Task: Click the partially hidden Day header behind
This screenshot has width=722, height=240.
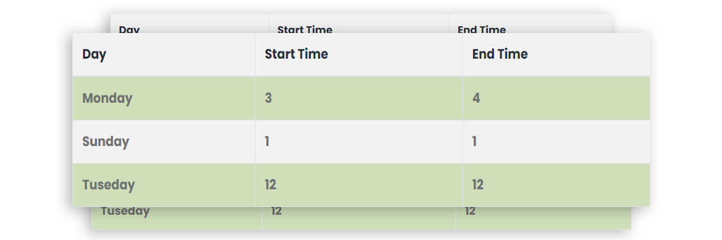Action: click(129, 29)
